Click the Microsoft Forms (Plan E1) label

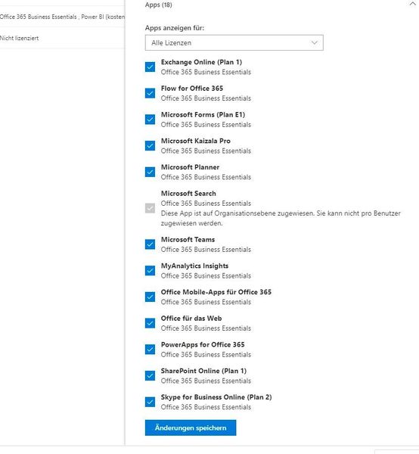click(x=203, y=115)
